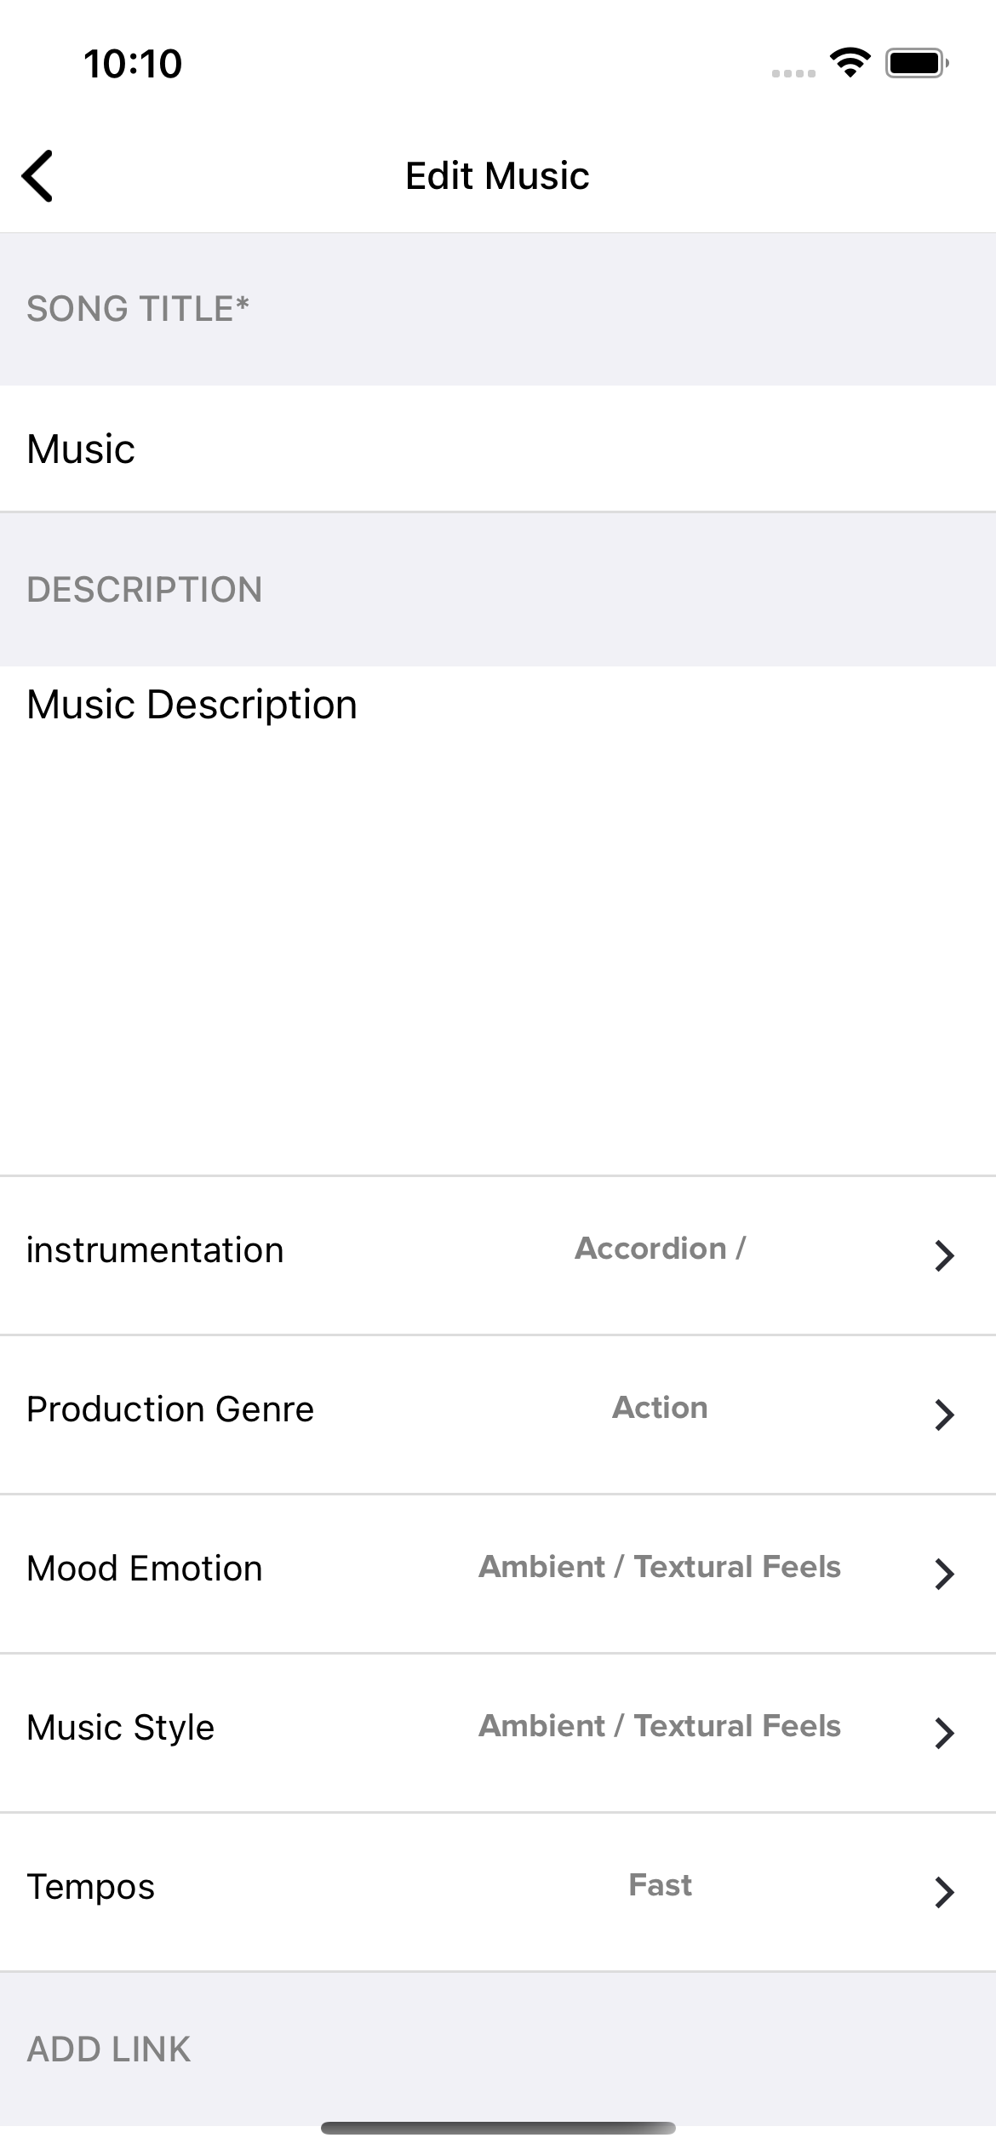
Task: Tap the back arrow icon
Action: coord(38,176)
